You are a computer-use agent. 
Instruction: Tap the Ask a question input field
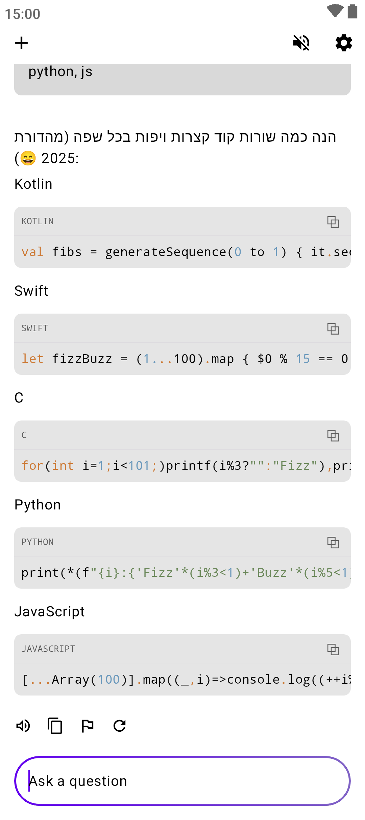click(x=182, y=781)
